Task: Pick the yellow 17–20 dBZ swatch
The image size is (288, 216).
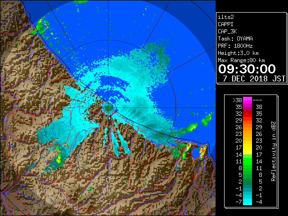Action: 247,148
